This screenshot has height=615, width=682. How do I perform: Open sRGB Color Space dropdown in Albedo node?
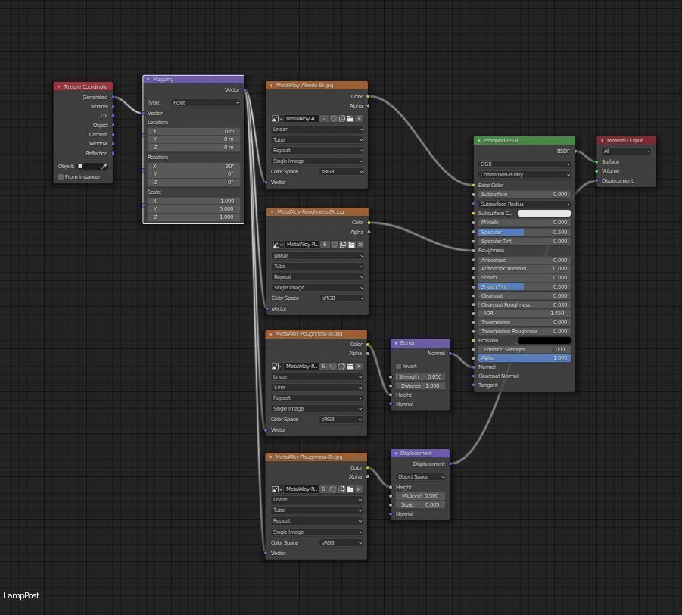(x=341, y=171)
